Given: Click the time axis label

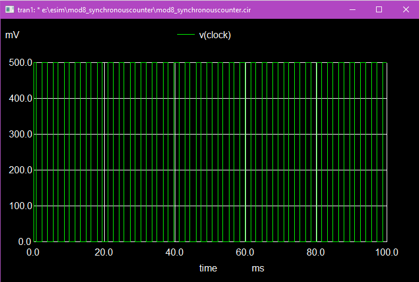Looking at the screenshot, I should tap(208, 268).
